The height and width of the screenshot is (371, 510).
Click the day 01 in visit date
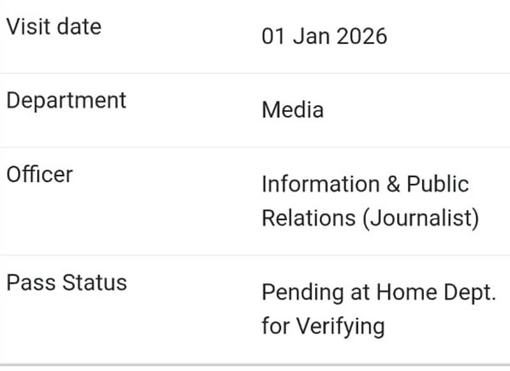coord(272,36)
